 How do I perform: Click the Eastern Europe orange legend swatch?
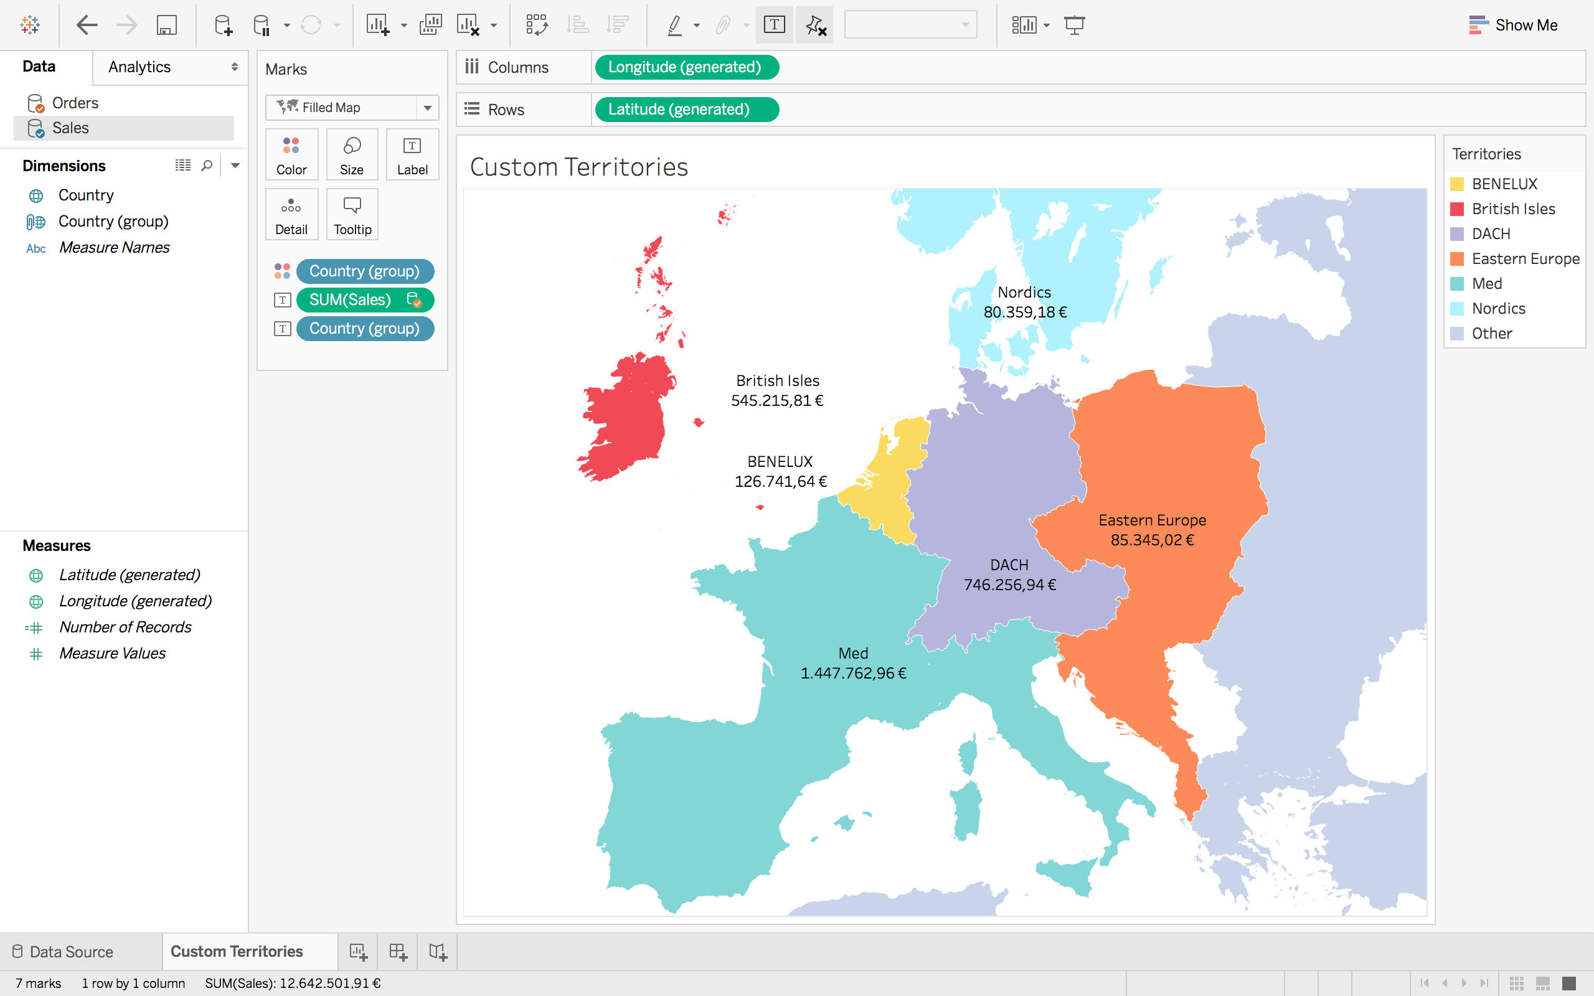click(x=1457, y=259)
